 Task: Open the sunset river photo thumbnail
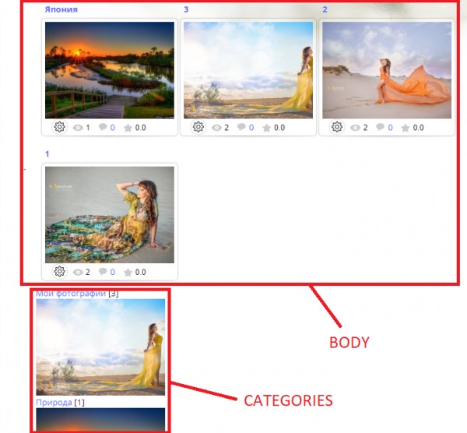[x=110, y=70]
